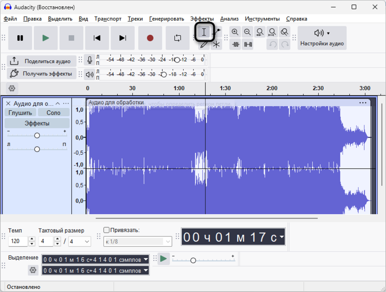Skip to end of the project
386x292 pixels.
pyautogui.click(x=122, y=38)
